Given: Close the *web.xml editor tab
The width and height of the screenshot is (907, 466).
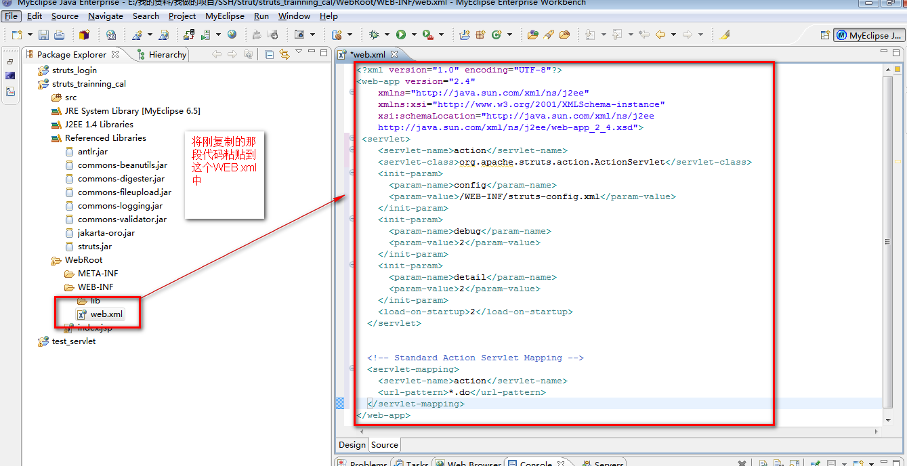Looking at the screenshot, I should 394,54.
